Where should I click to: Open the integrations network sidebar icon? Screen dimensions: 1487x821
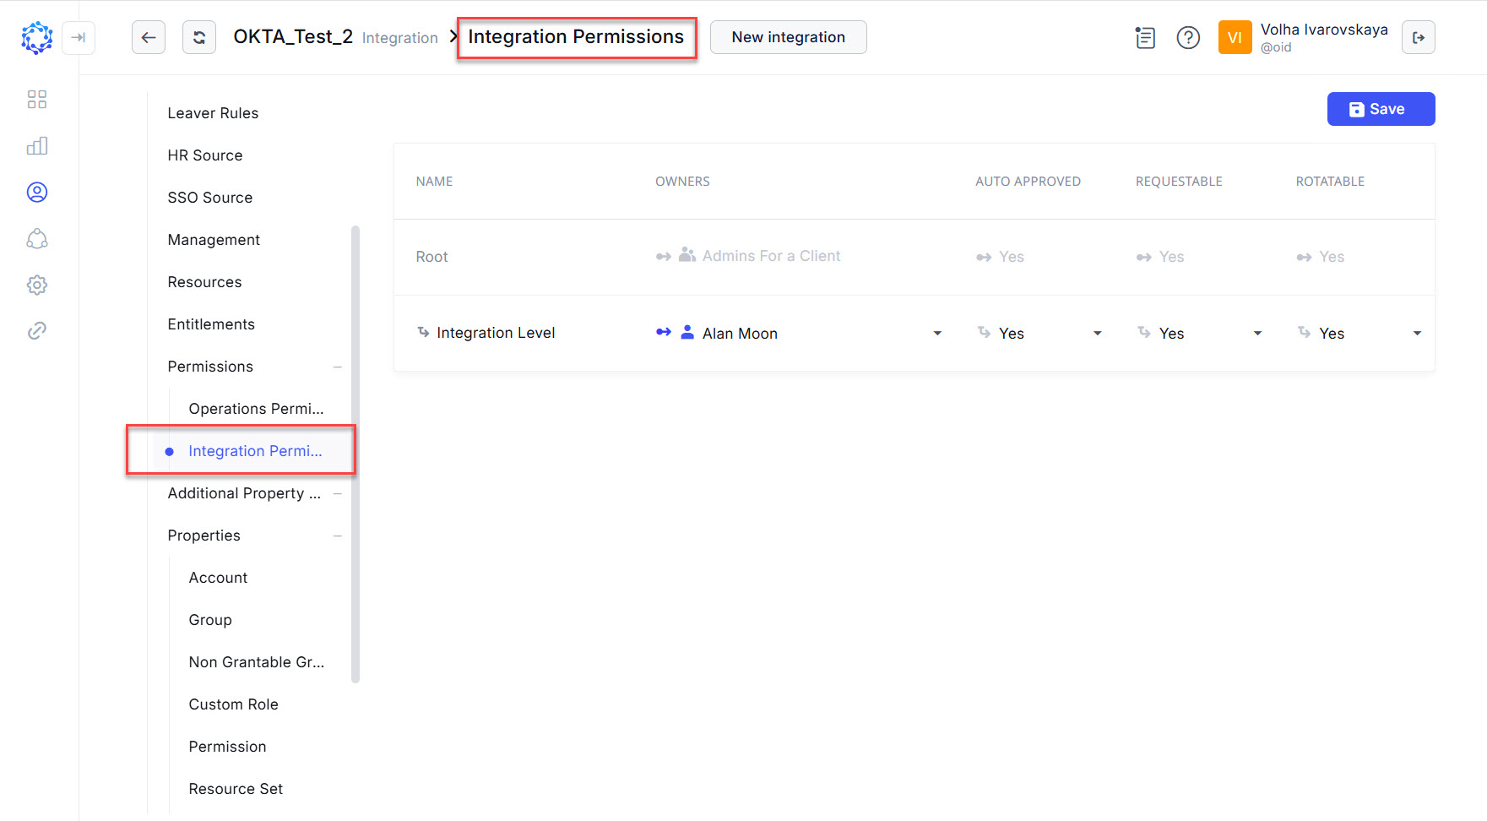click(x=36, y=239)
